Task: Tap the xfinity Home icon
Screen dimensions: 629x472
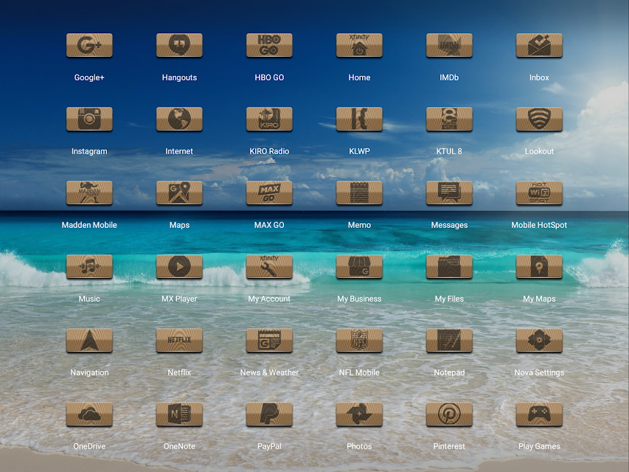Action: pos(359,45)
